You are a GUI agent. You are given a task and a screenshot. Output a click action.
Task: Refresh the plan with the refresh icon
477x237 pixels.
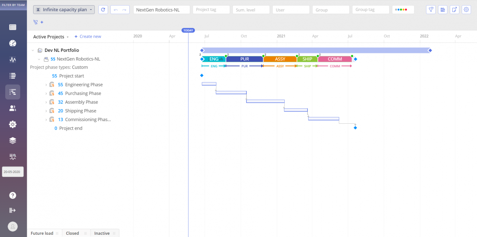click(103, 9)
